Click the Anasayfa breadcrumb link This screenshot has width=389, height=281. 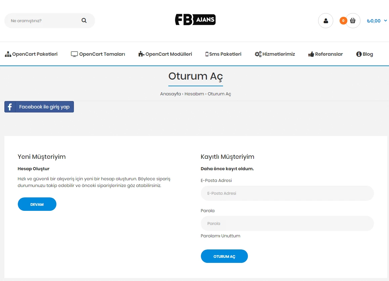(170, 94)
